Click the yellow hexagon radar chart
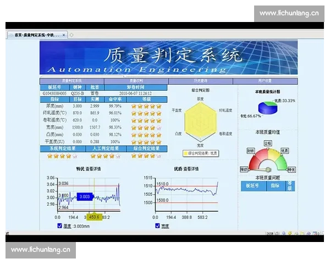Screen dimensions: 330x264 [x=201, y=122]
